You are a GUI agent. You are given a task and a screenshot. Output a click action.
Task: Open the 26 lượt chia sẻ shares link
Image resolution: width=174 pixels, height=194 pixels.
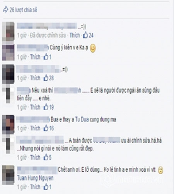tap(23, 10)
